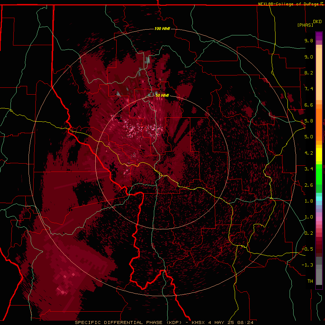The image size is (325, 325).
Task: Click the dark orange band on color scale
Action: point(319,125)
